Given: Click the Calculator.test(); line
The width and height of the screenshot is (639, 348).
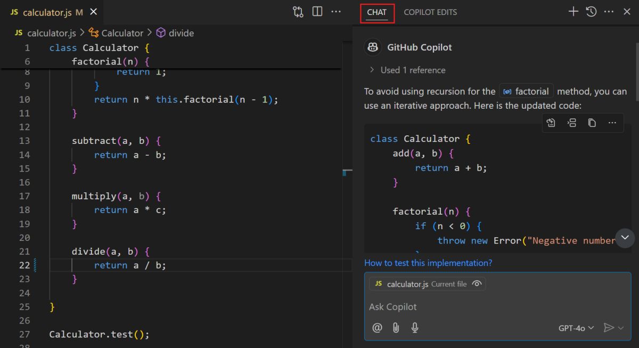Looking at the screenshot, I should [100, 335].
